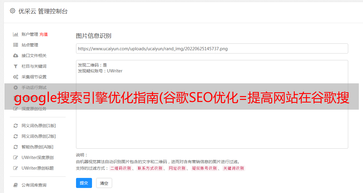The image size is (363, 193).
Task: Open 接口文件相关 menu item
Action: (x=34, y=56)
